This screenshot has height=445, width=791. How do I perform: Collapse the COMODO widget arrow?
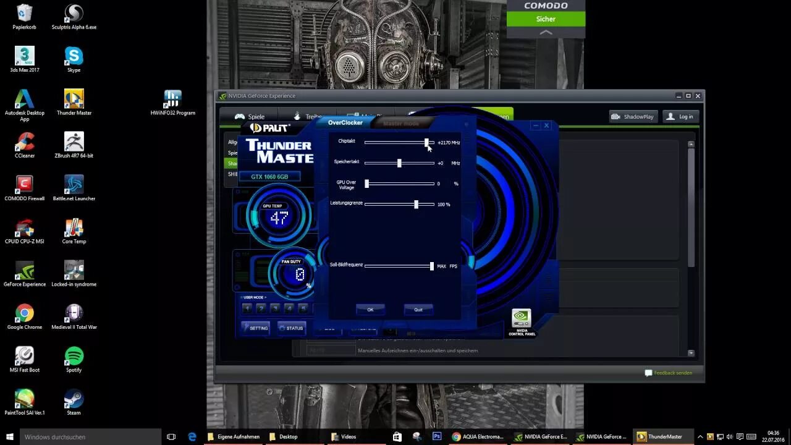(546, 32)
